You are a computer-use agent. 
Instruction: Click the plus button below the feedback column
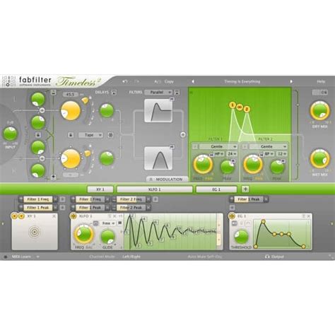[54, 177]
